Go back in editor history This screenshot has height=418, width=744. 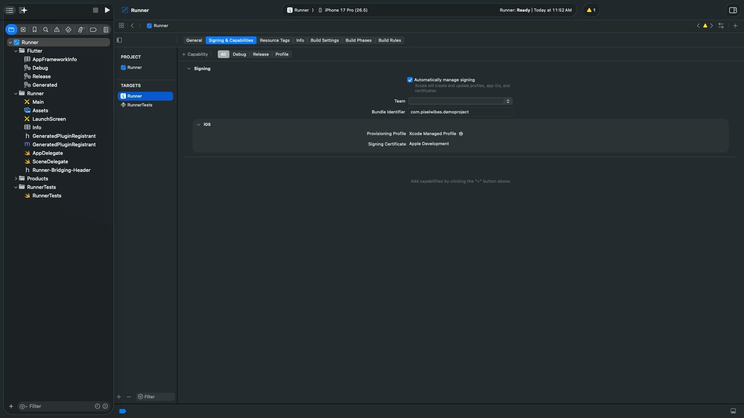[x=133, y=26]
